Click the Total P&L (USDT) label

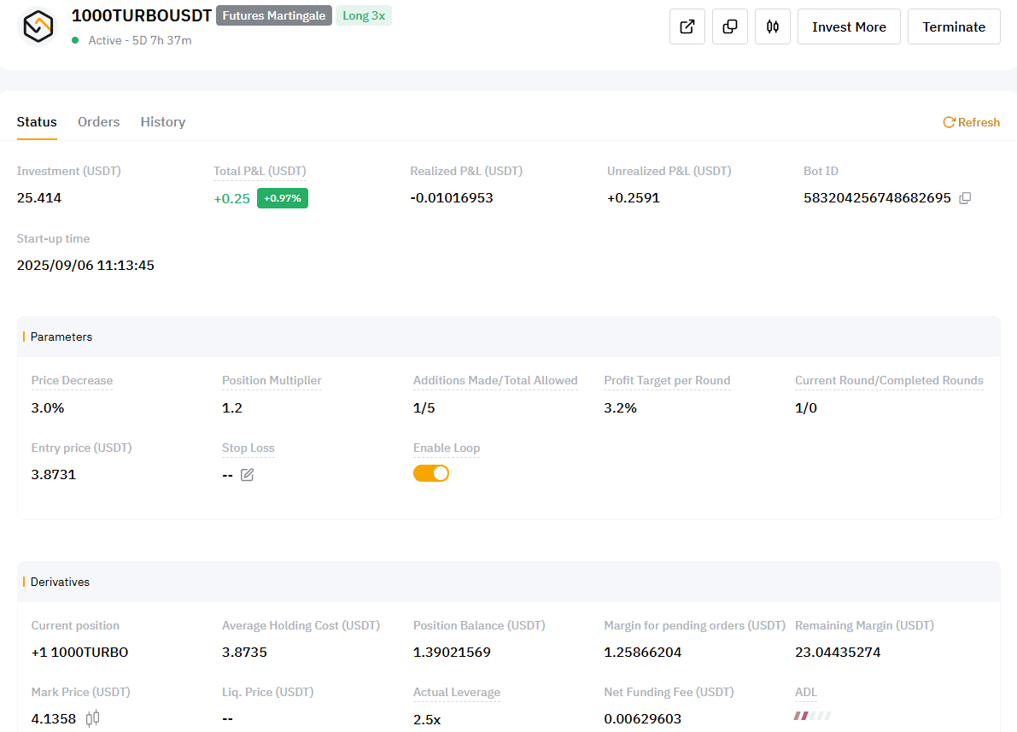click(260, 171)
